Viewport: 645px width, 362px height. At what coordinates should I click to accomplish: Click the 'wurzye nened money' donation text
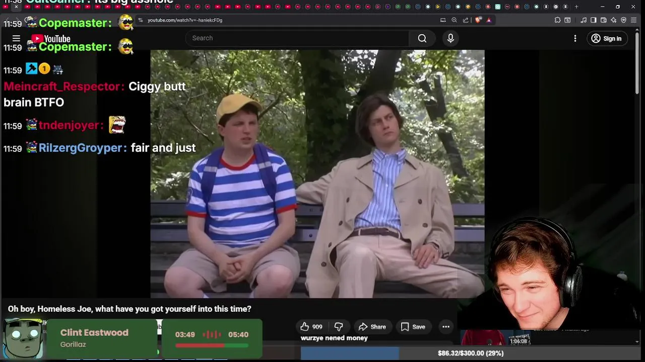334,338
